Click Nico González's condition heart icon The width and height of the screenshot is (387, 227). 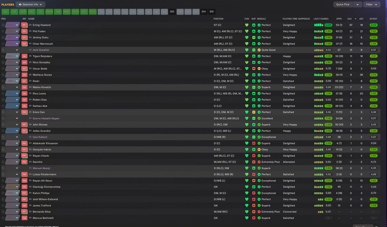click(x=247, y=62)
